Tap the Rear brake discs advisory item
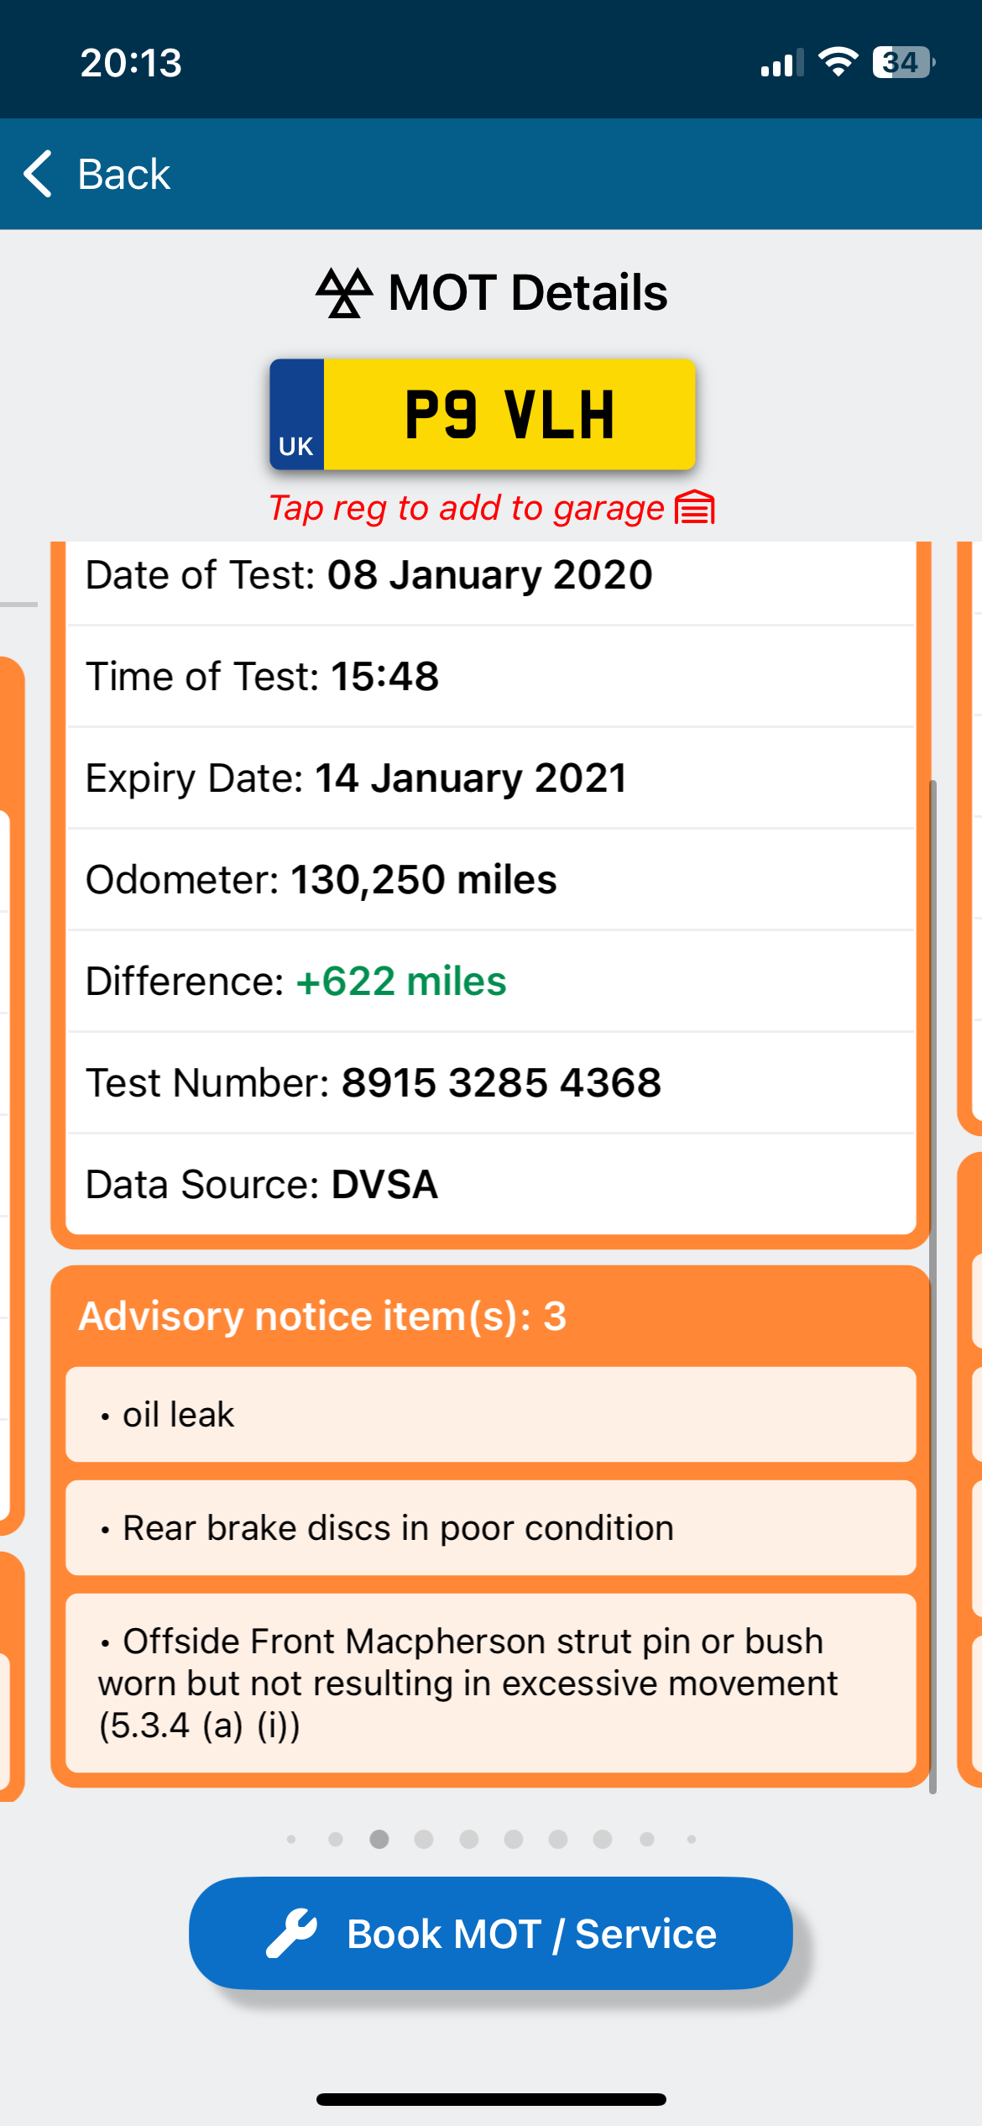This screenshot has width=982, height=2126. (490, 1528)
